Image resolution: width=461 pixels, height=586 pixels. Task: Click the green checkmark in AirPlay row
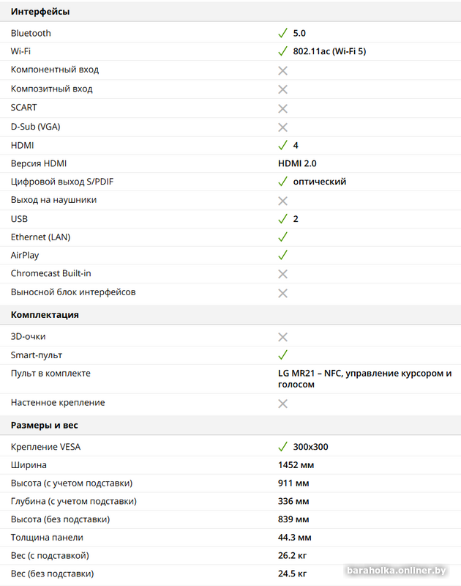282,256
